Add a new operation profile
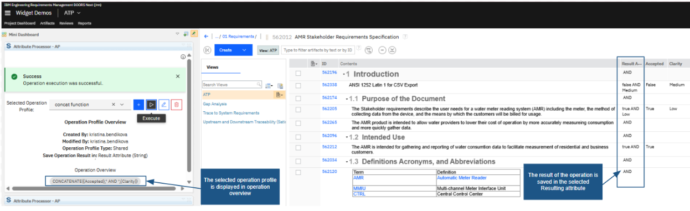Screen dimensions: 690x211 (138, 104)
